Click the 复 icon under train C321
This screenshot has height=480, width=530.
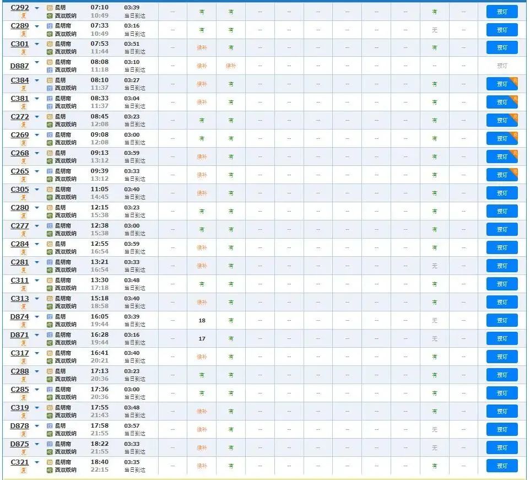23,470
